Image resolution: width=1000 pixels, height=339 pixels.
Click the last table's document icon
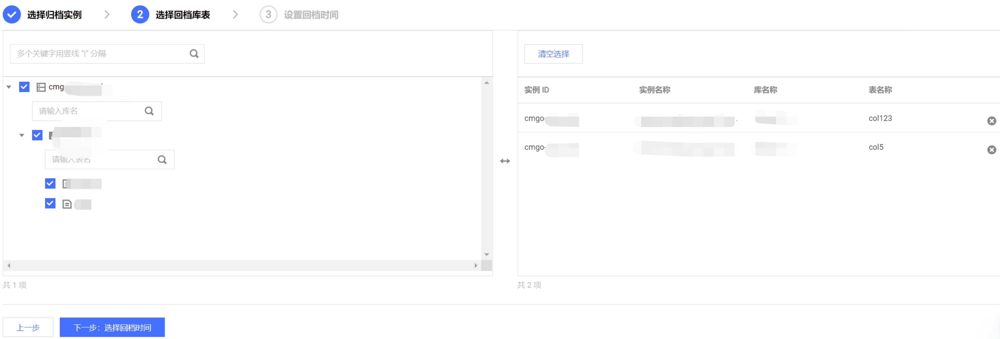coord(67,204)
